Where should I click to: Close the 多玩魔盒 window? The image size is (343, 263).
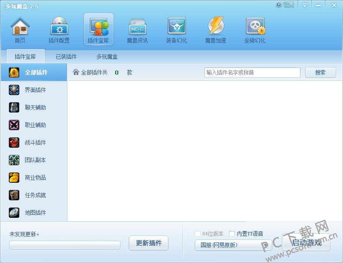point(334,5)
